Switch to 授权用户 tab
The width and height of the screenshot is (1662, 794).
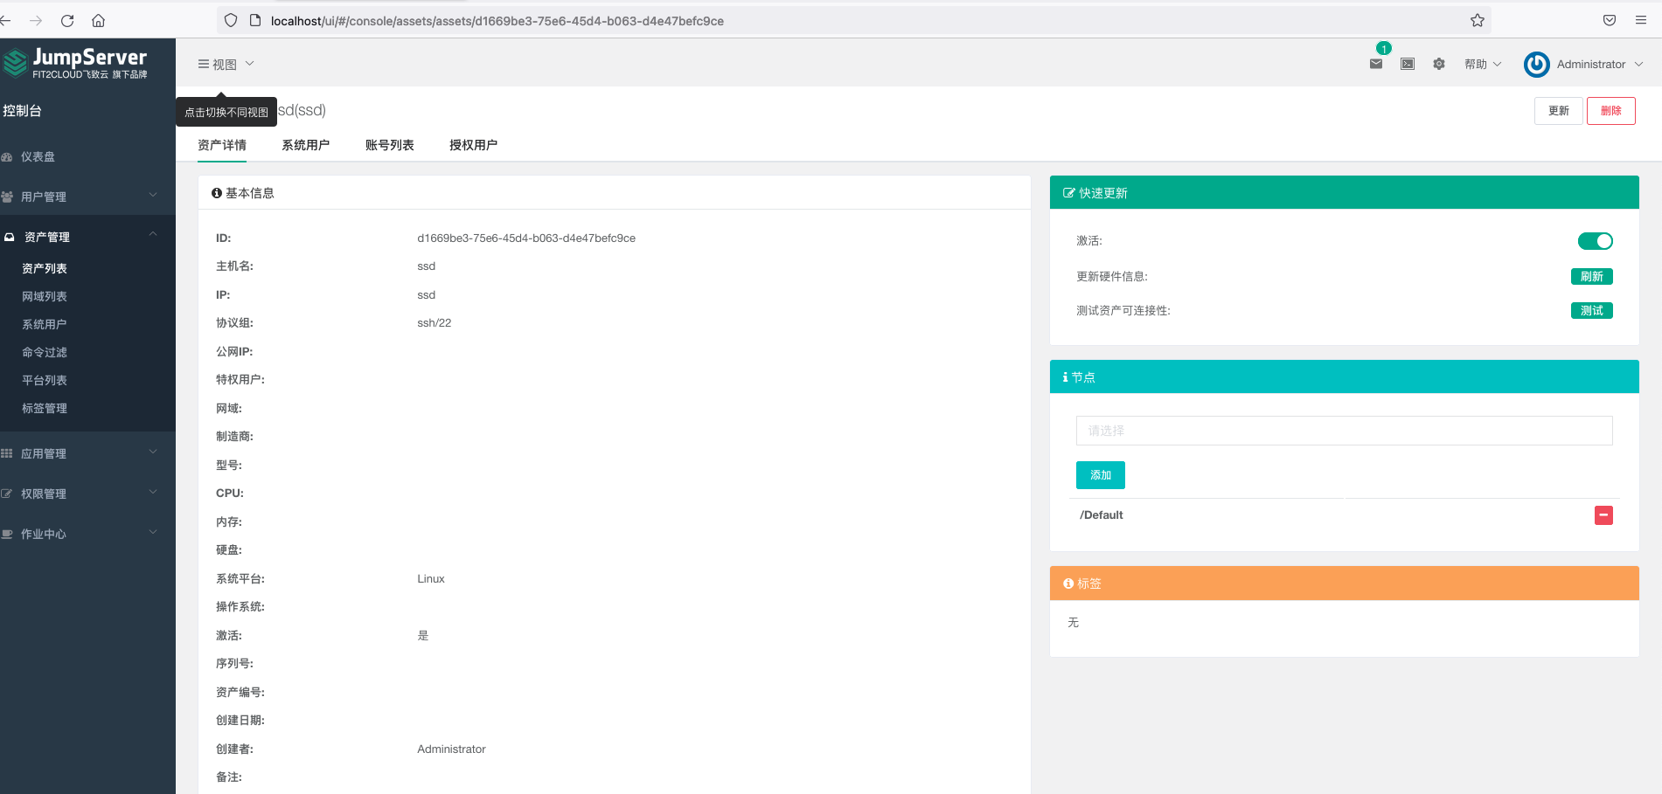coord(474,145)
